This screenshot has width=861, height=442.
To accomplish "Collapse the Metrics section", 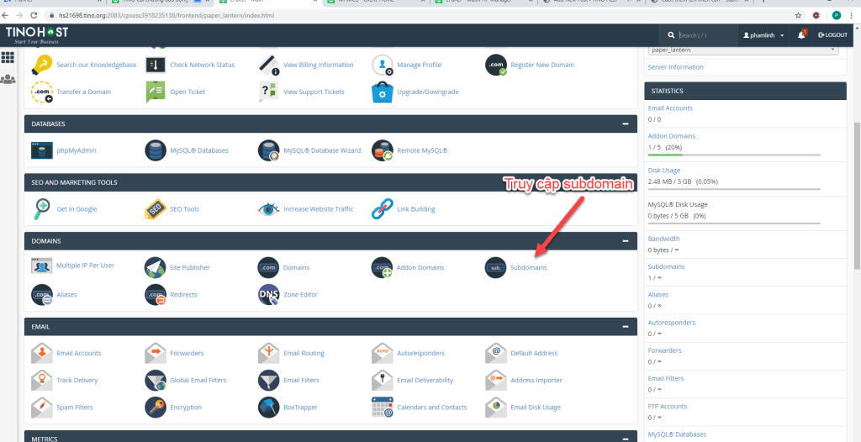I will coord(625,439).
